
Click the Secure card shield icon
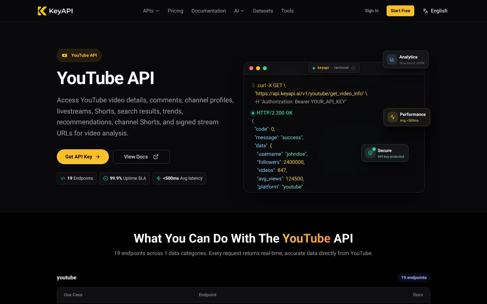(370, 153)
